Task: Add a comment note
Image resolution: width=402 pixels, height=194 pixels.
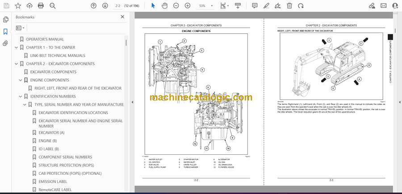Action: tap(255, 6)
